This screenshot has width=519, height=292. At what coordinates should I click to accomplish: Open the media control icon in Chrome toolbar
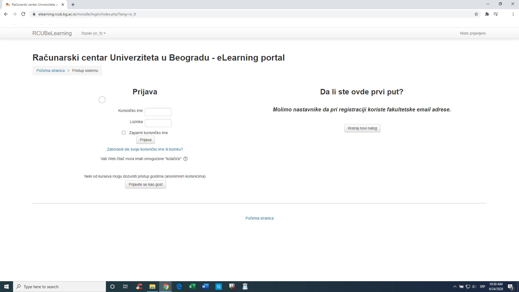[495, 14]
